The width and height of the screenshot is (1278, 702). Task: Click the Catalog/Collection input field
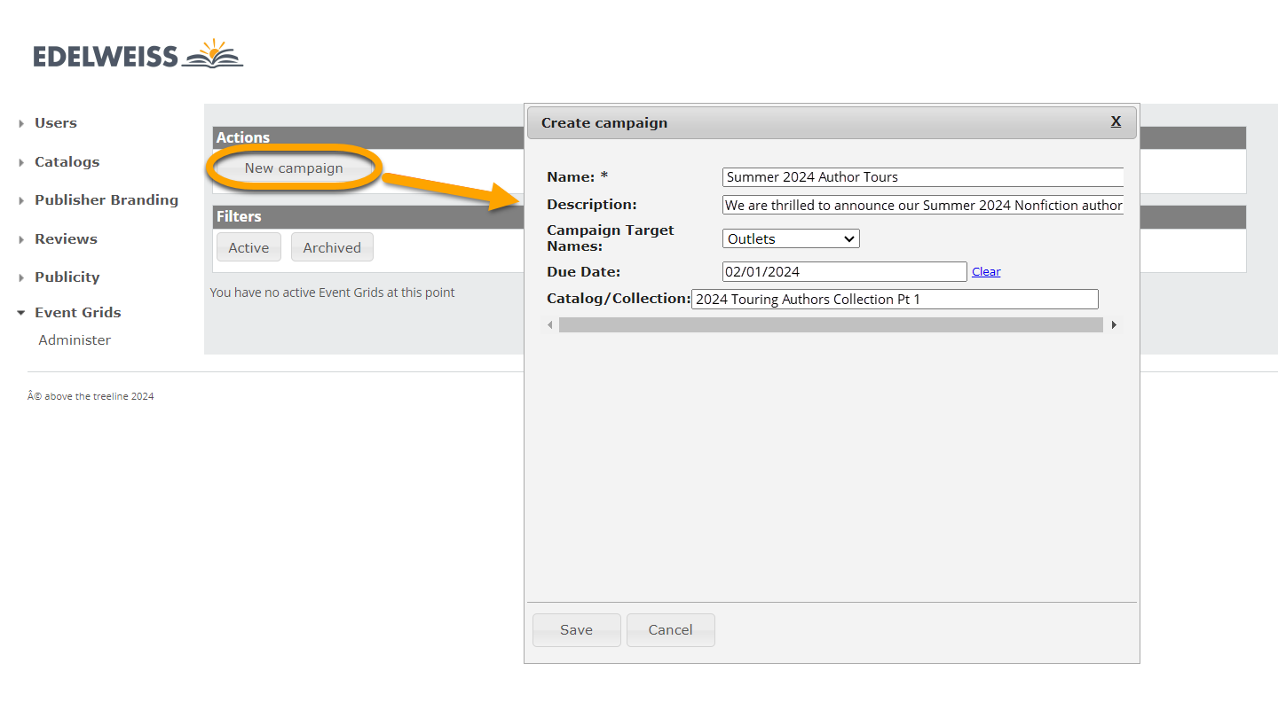pyautogui.click(x=895, y=299)
